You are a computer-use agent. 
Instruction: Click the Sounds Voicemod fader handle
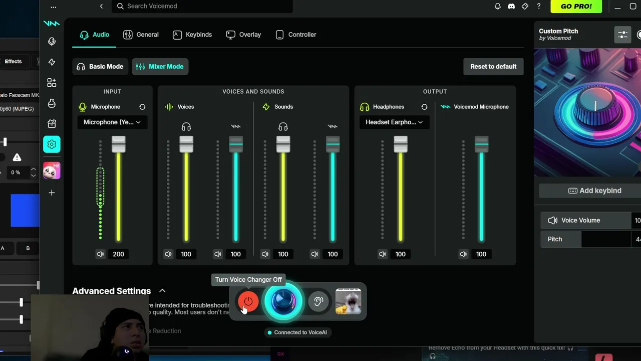tap(333, 144)
